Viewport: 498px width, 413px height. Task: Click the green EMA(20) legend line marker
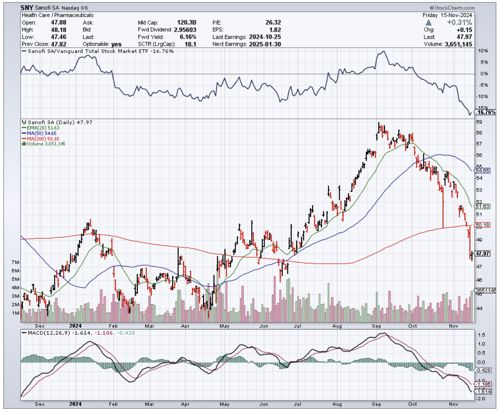(23, 128)
